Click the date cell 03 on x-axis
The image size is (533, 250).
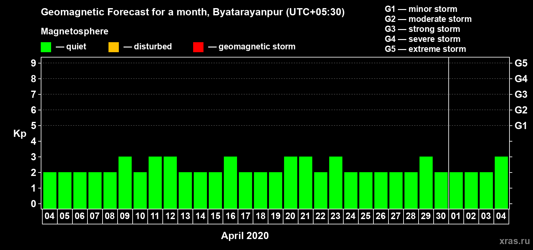pyautogui.click(x=486, y=216)
